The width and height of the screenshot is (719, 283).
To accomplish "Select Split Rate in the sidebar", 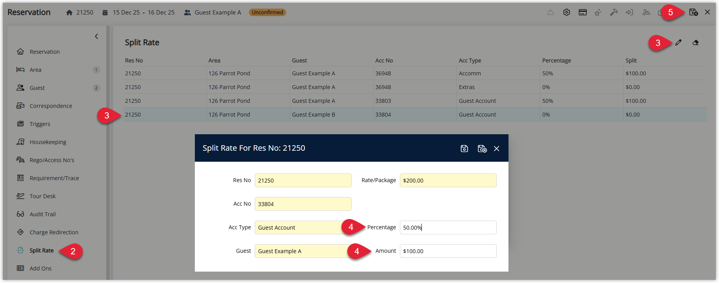I will point(42,250).
